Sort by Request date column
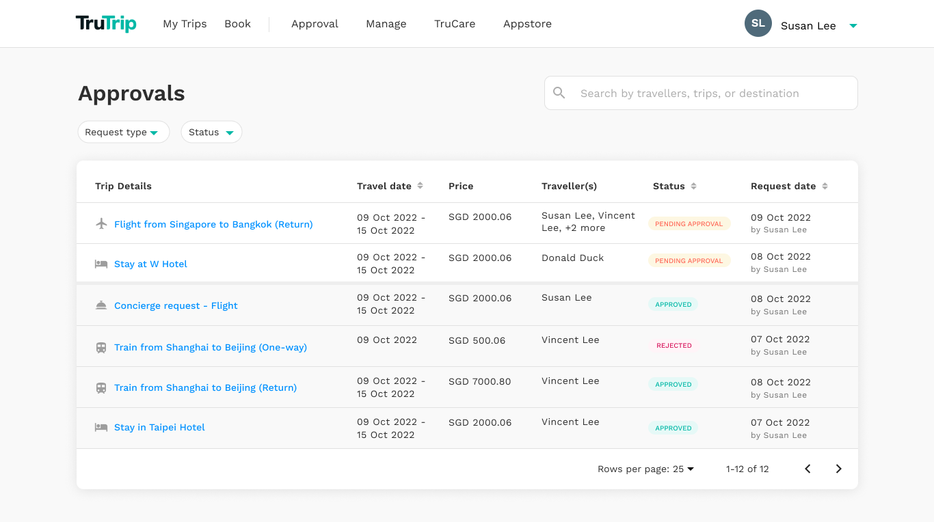Image resolution: width=934 pixels, height=522 pixels. [825, 186]
